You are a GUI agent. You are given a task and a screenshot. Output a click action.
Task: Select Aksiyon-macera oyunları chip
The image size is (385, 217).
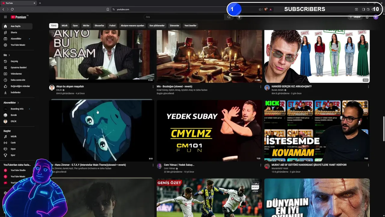pos(132,26)
